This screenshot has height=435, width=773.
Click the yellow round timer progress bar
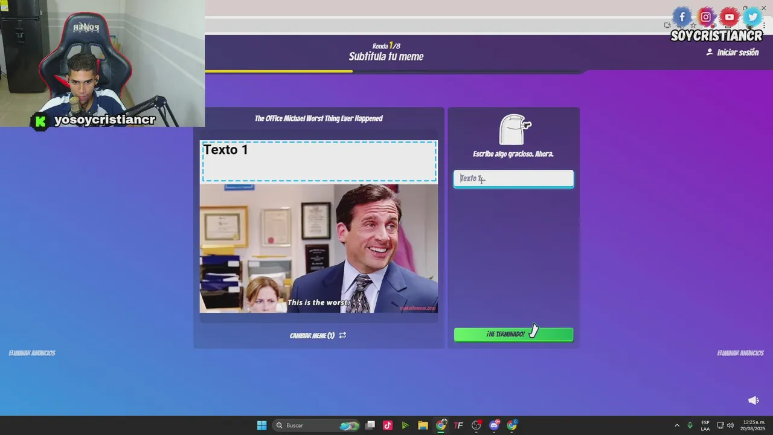pyautogui.click(x=278, y=71)
